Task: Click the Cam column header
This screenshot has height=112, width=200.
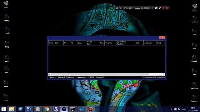Action: pos(139,43)
